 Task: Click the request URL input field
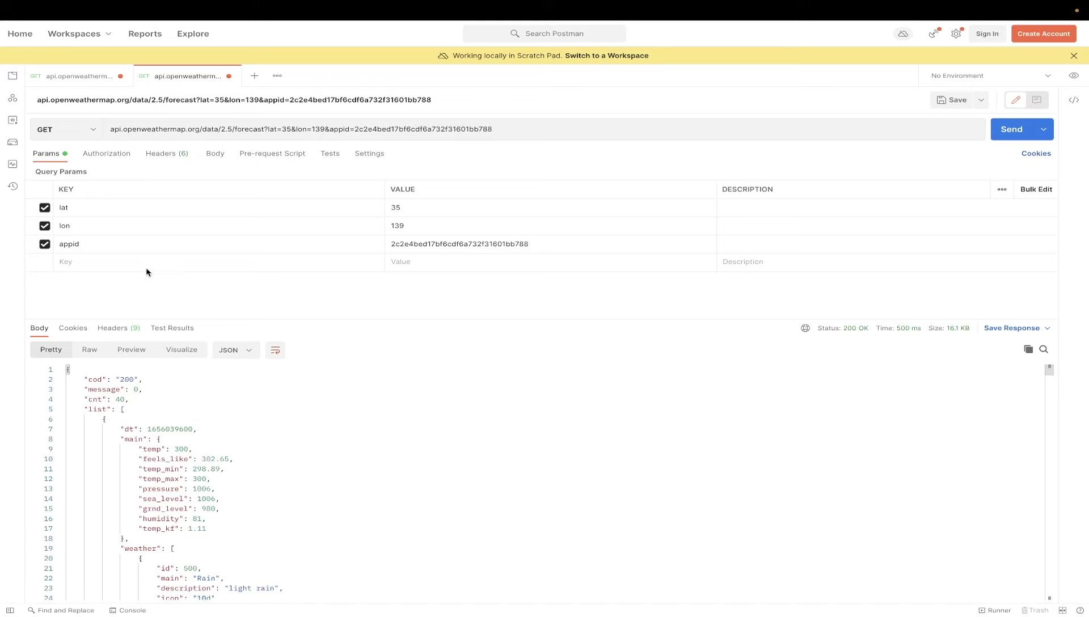pyautogui.click(x=544, y=129)
